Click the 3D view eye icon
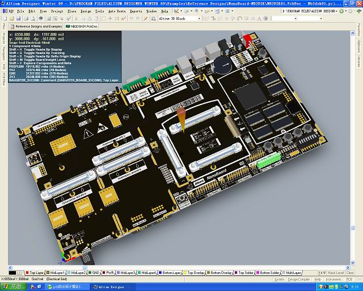 pyautogui.click(x=41, y=19)
